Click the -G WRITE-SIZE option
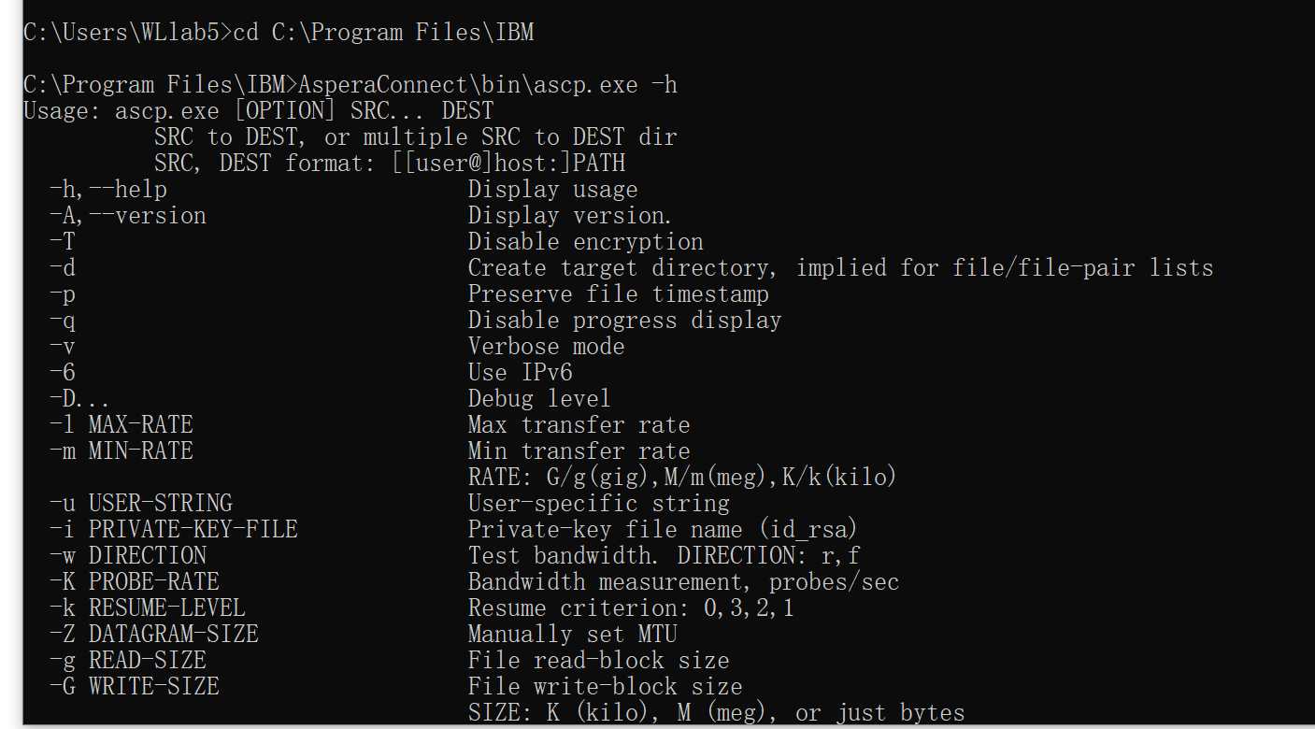Screen dimensions: 1315x729 tap(135, 687)
